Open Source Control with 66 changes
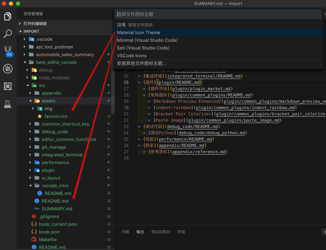 [8, 52]
